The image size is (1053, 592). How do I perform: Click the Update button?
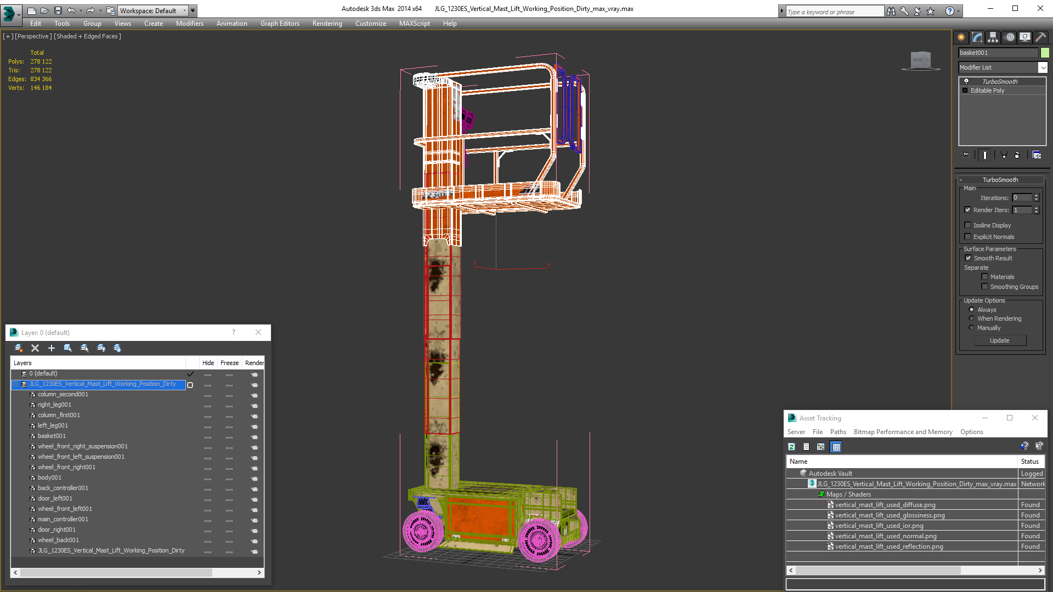pos(999,340)
